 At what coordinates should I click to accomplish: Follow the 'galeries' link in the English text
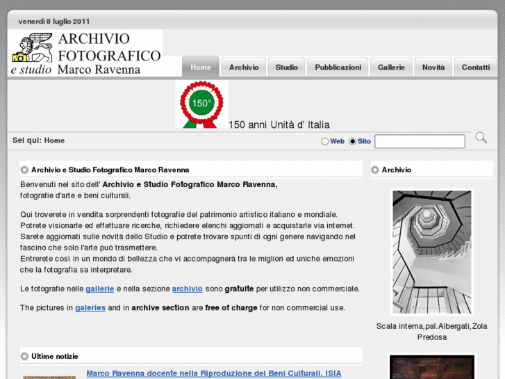click(x=90, y=307)
